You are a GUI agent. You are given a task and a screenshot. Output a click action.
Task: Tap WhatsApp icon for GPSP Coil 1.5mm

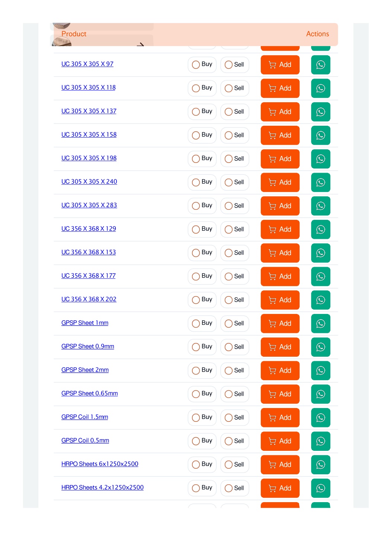click(x=320, y=418)
